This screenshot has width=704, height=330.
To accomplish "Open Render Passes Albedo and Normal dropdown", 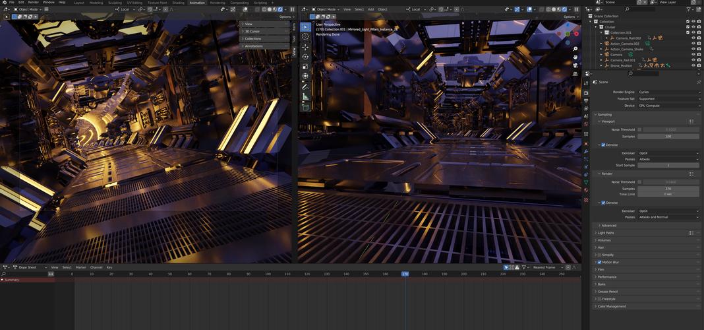I will (x=668, y=217).
